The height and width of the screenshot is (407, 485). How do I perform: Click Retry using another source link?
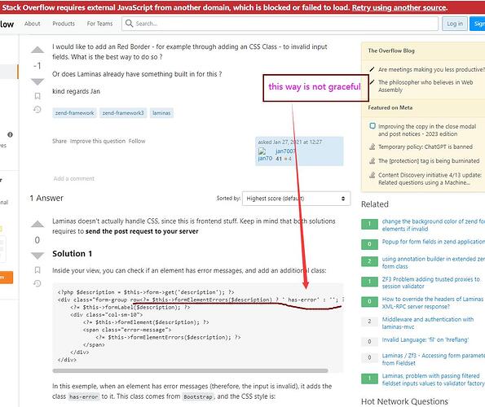click(x=399, y=7)
